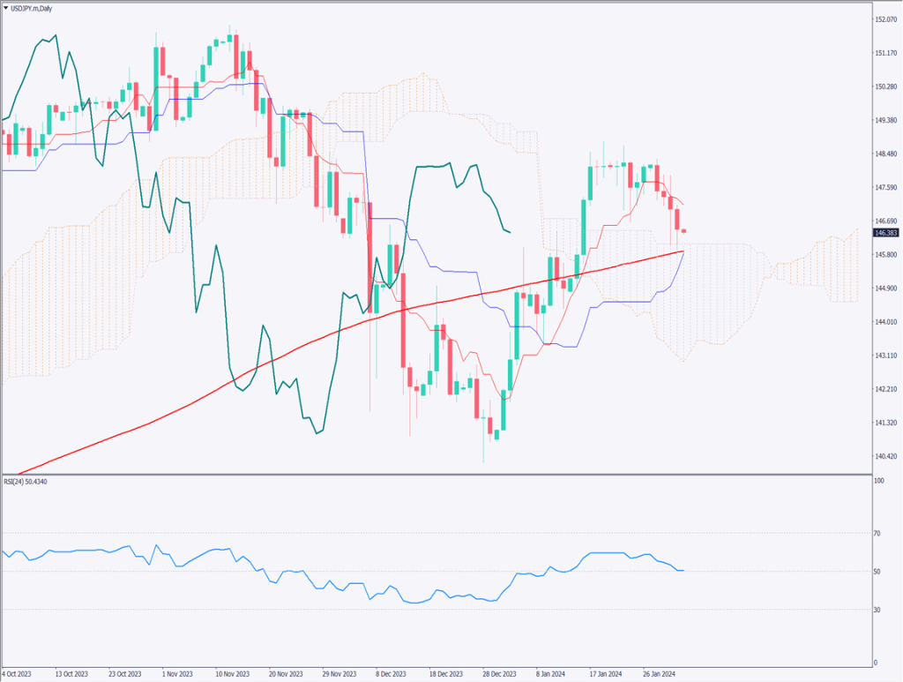Viewport: 903px width, 682px height.
Task: Click the end of the blue RSI line
Action: pyautogui.click(x=684, y=571)
